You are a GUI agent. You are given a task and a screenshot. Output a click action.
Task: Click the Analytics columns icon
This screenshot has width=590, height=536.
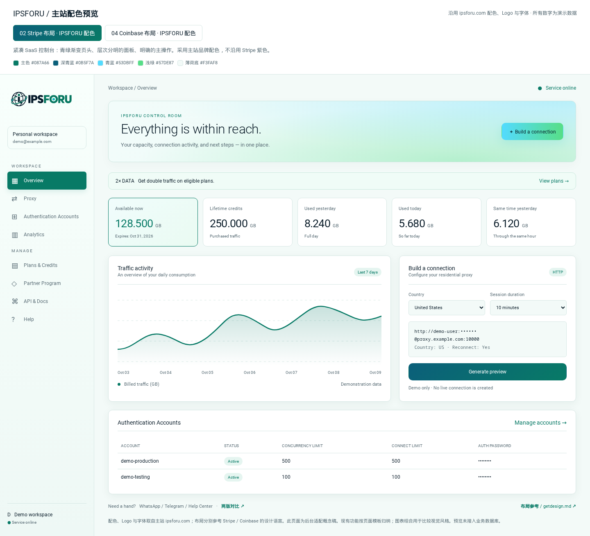[x=15, y=235]
